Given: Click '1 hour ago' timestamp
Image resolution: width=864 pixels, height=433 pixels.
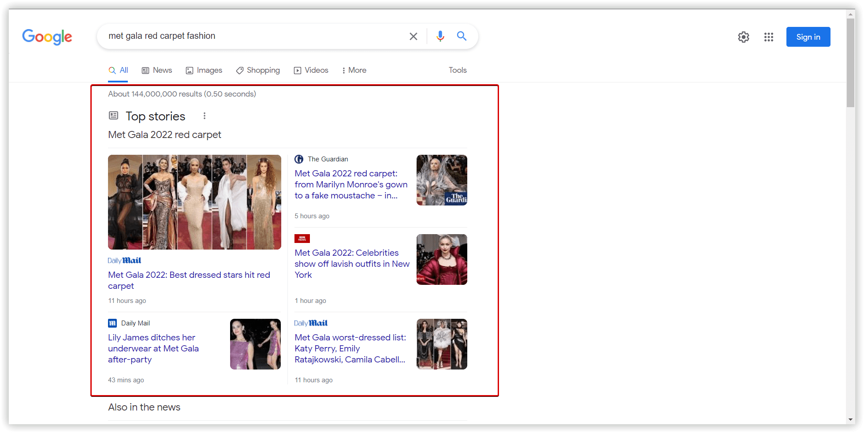Looking at the screenshot, I should click(310, 301).
